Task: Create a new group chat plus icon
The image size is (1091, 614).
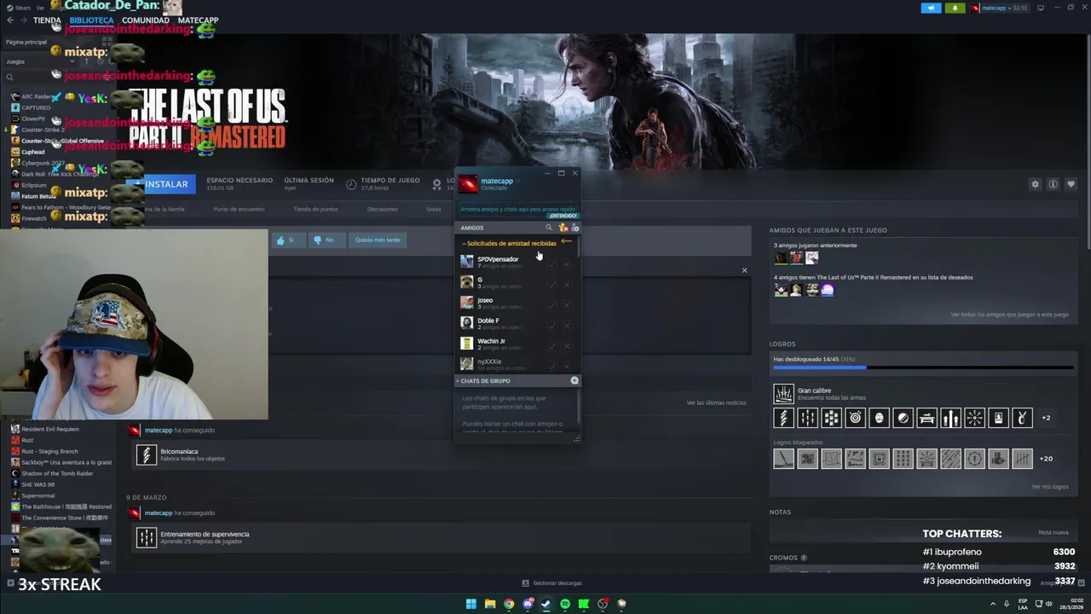Action: (x=574, y=380)
